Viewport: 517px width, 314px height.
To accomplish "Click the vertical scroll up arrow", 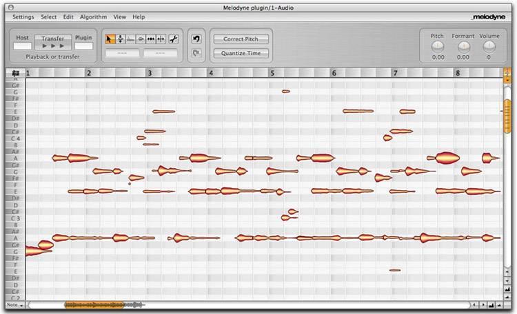I will 507,272.
